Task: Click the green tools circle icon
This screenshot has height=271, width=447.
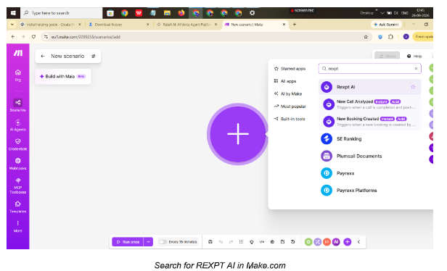Action: [x=308, y=242]
